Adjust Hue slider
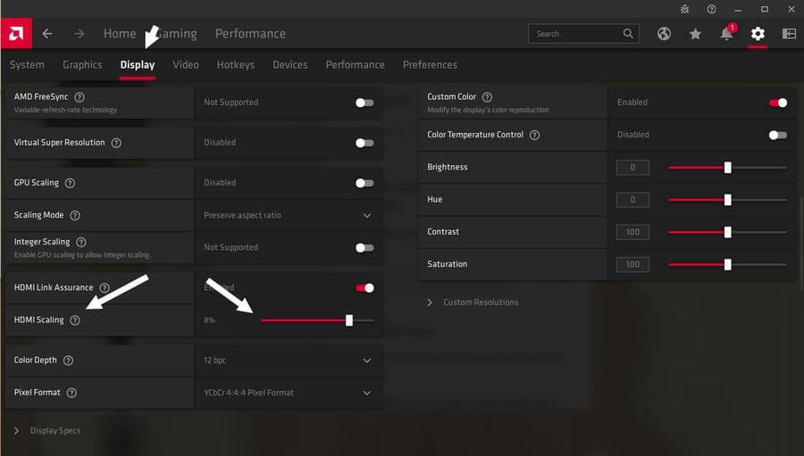Screen dimensions: 804x456 pos(727,200)
